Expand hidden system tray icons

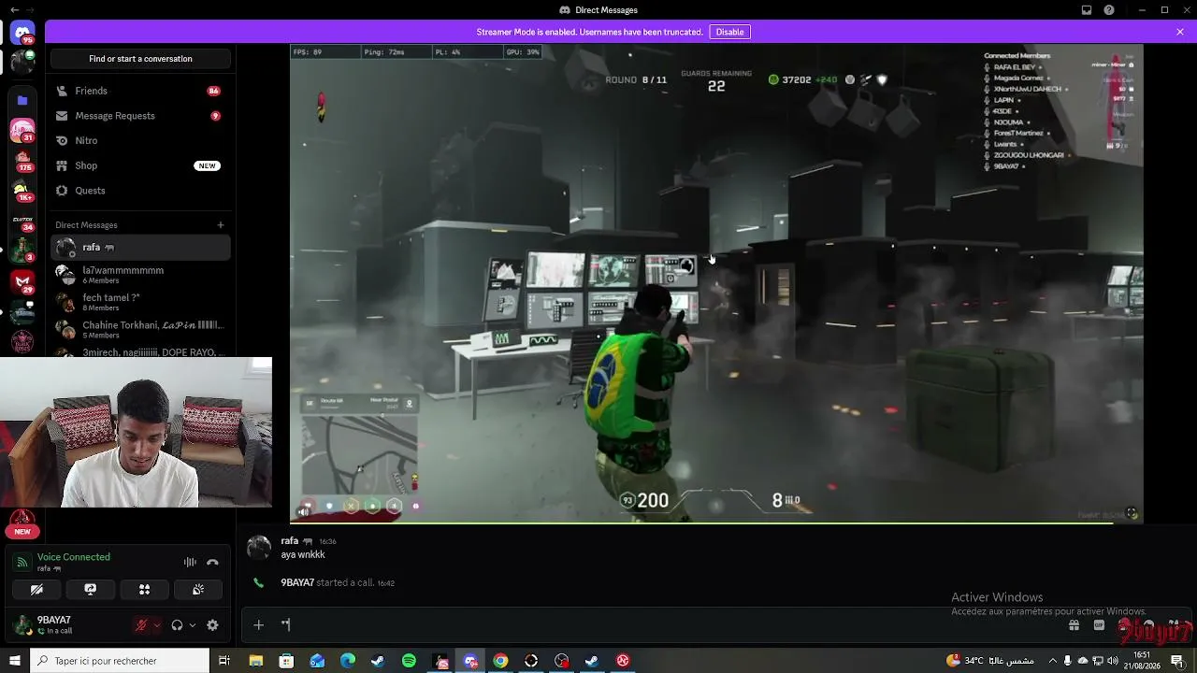[1053, 661]
